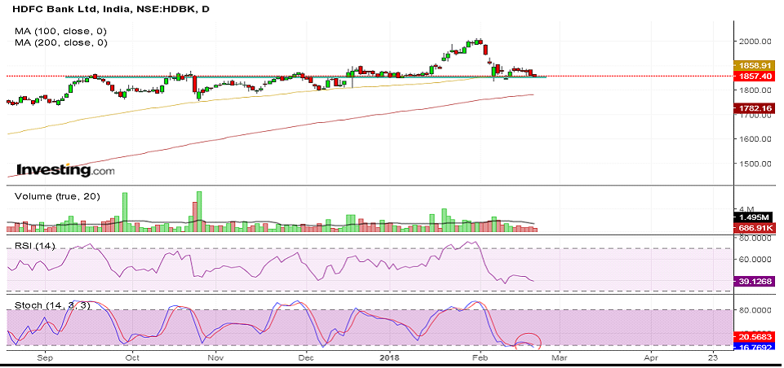
Task: Click the 1500.00 price axis label
Action: coord(755,164)
